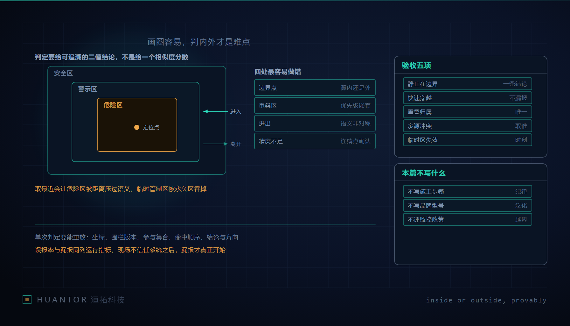Click the HUANTOR 洹拓科技 brand name
Image resolution: width=570 pixels, height=326 pixels.
[81, 300]
